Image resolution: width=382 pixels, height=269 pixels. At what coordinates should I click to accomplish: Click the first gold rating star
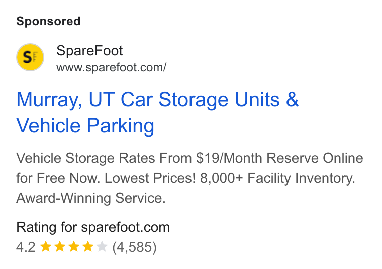point(45,247)
